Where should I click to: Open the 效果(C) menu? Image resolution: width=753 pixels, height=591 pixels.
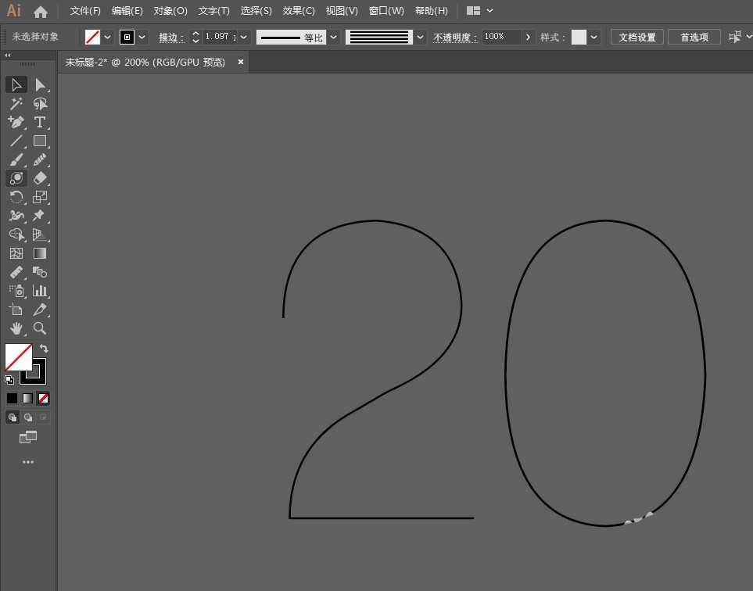299,11
